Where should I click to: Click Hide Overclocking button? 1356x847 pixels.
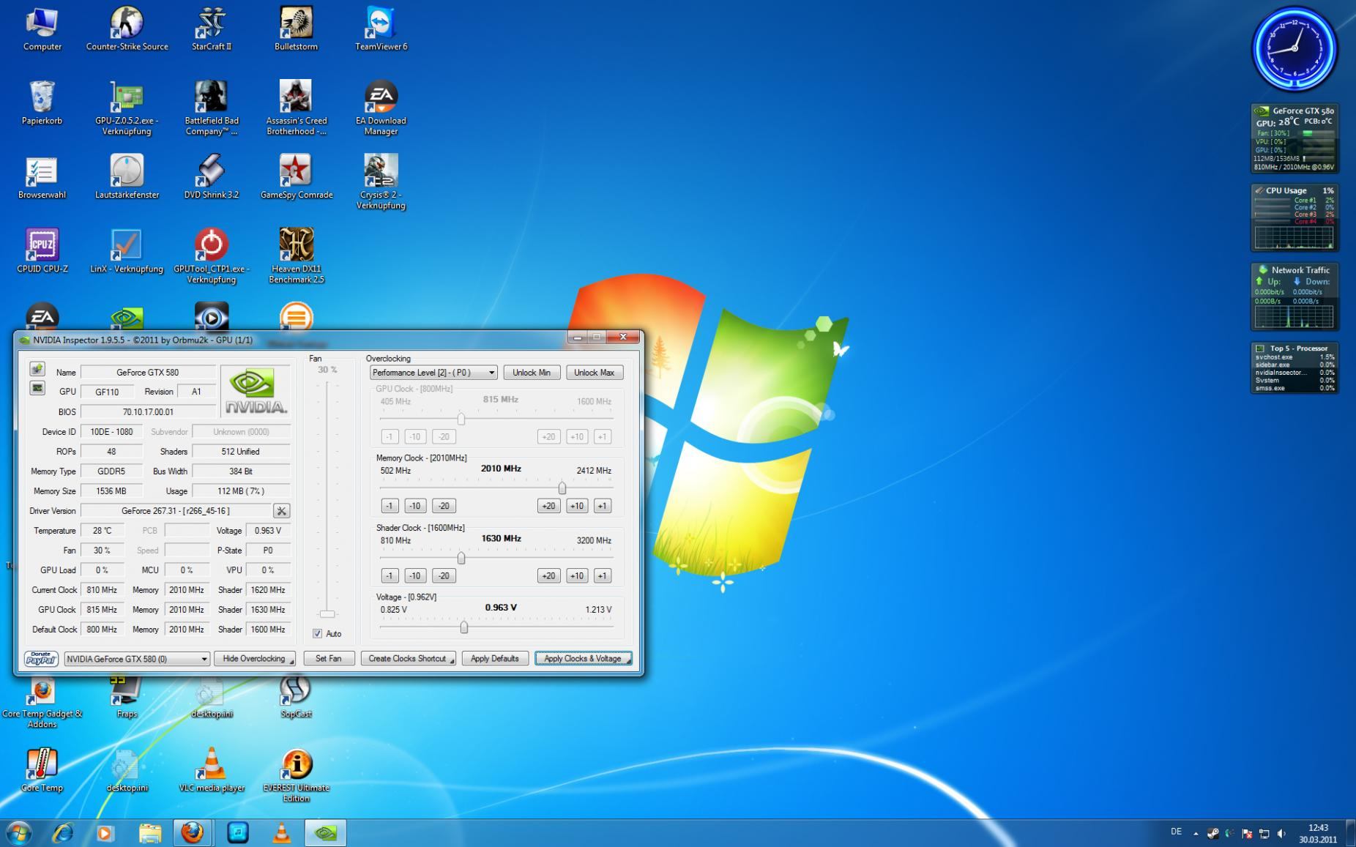point(255,659)
